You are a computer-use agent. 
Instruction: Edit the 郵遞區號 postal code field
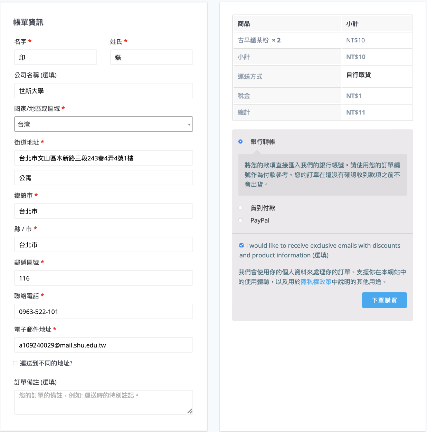pos(103,278)
